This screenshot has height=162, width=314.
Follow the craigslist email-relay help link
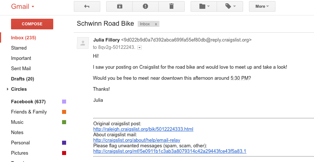click(137, 140)
